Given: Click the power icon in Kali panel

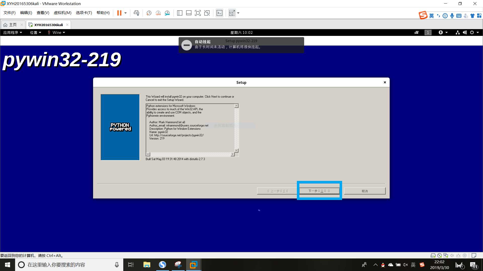Looking at the screenshot, I should 472,33.
